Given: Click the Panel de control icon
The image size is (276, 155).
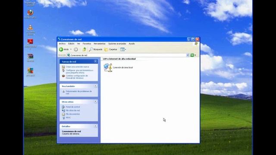Looking at the screenshot, I should pyautogui.click(x=63, y=107).
